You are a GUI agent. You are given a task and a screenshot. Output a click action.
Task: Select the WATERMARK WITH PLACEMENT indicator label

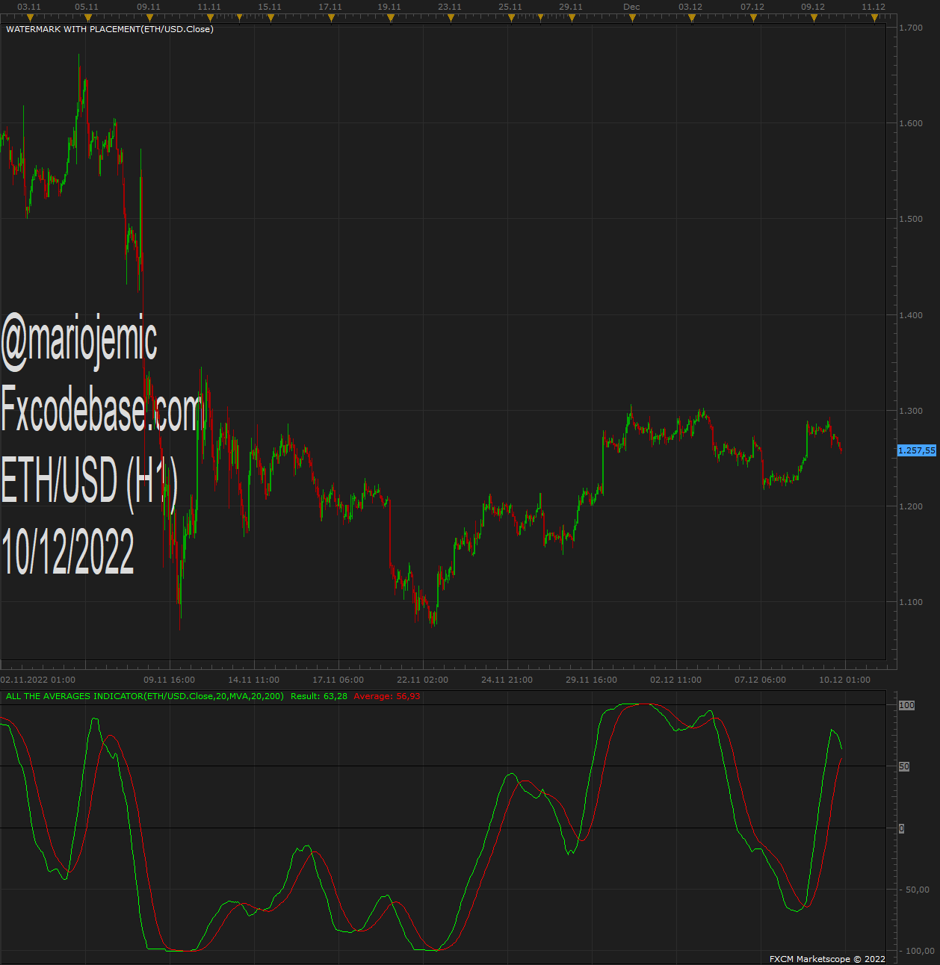pos(109,29)
